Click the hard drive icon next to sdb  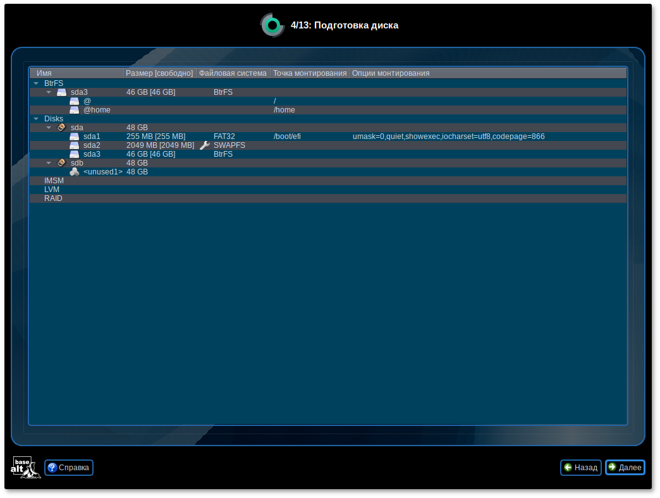(x=61, y=162)
